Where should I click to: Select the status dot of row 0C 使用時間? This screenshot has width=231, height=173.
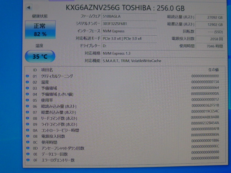click(28, 142)
